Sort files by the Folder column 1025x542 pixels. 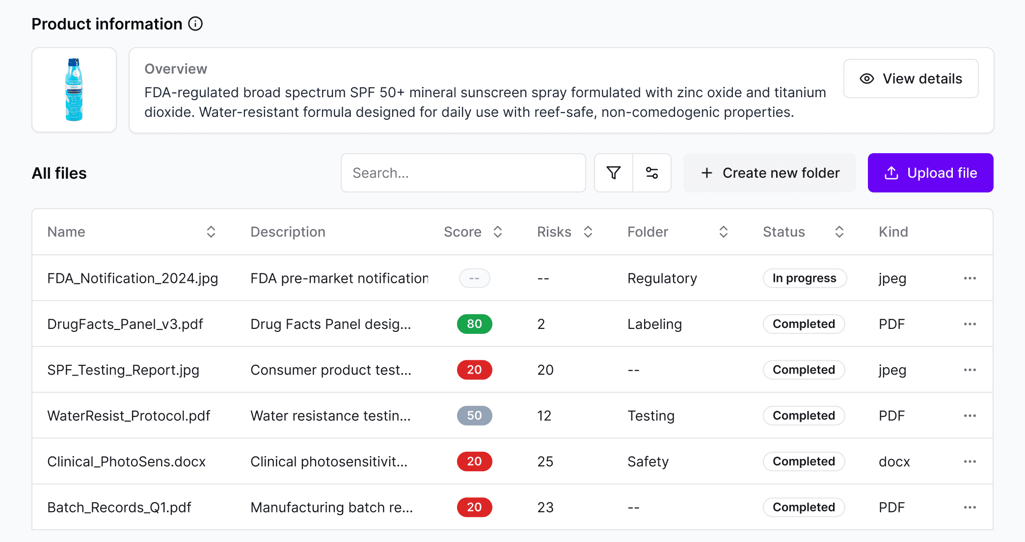coord(723,231)
